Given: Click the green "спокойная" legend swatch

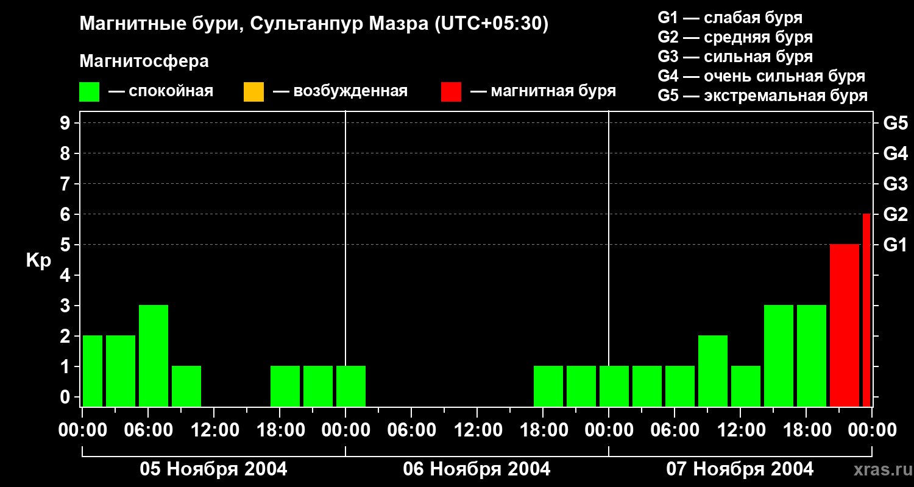Looking at the screenshot, I should 89,92.
